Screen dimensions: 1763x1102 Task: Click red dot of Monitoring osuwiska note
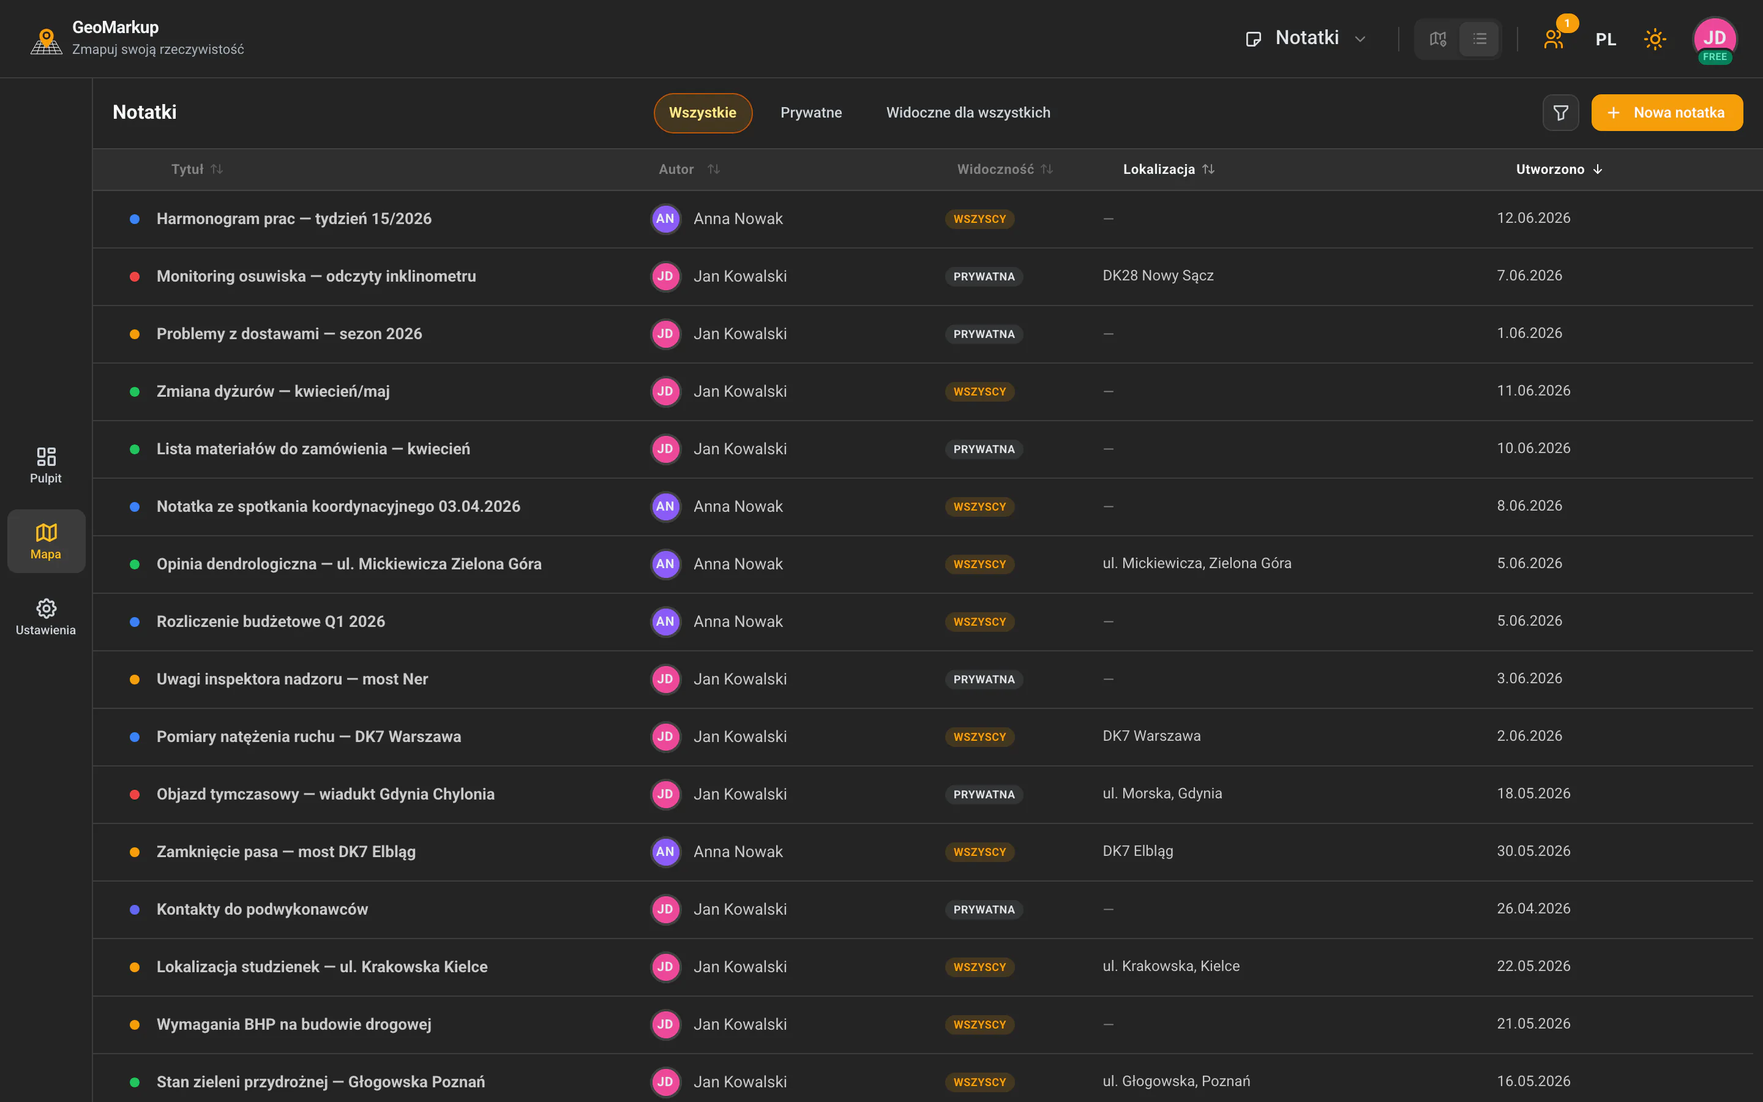[x=135, y=277]
